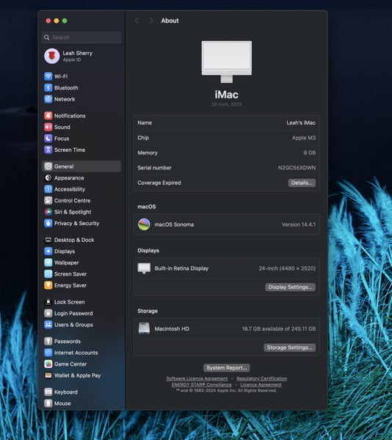Open Regulatory Certification link

pyautogui.click(x=262, y=378)
